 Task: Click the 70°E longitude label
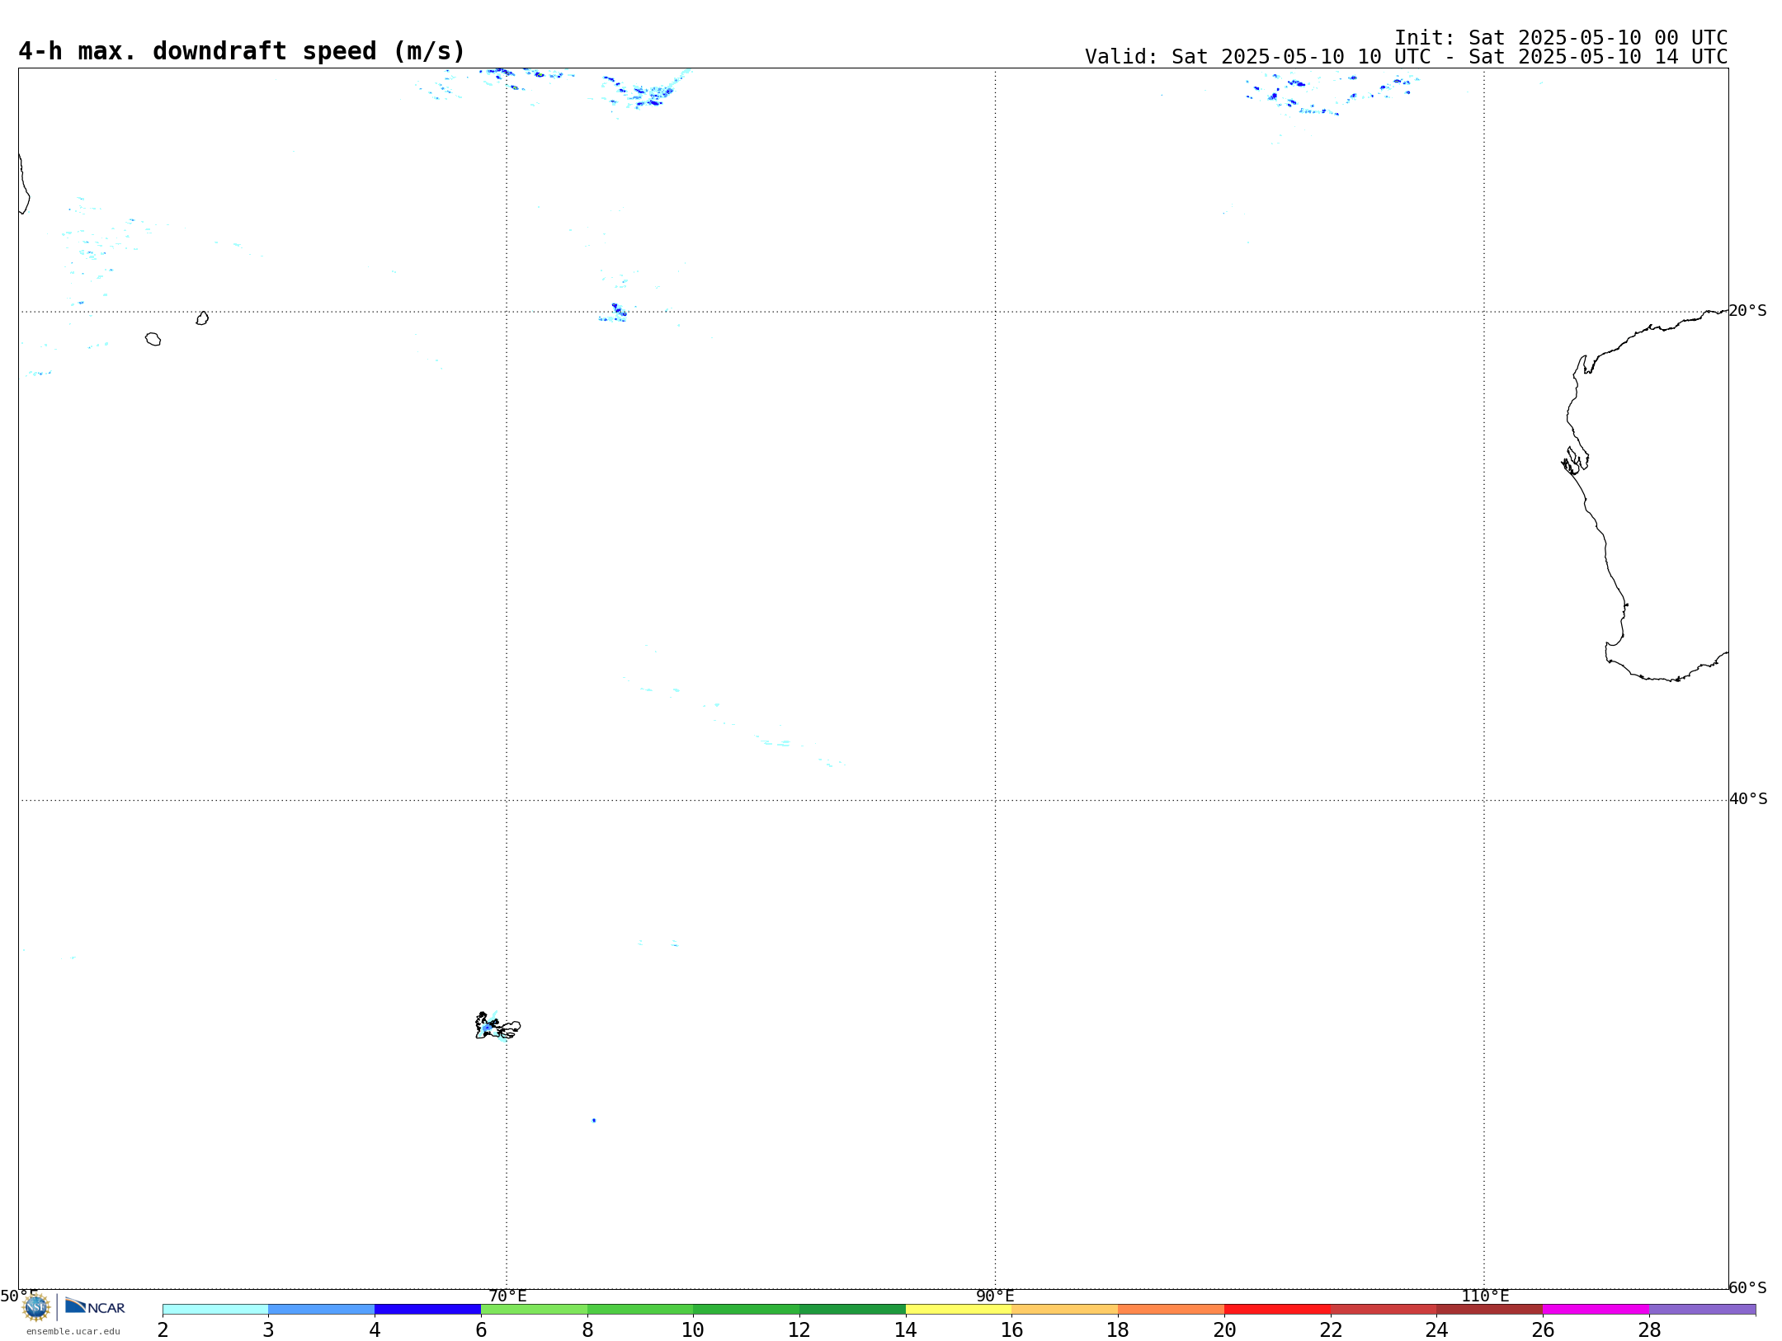(507, 1296)
